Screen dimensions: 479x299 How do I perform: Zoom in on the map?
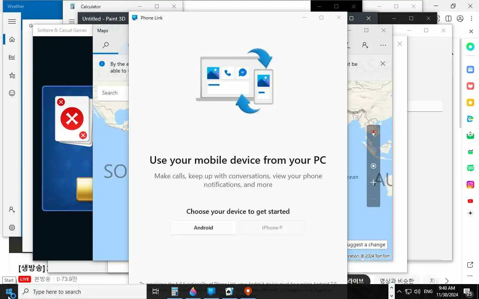(x=373, y=182)
